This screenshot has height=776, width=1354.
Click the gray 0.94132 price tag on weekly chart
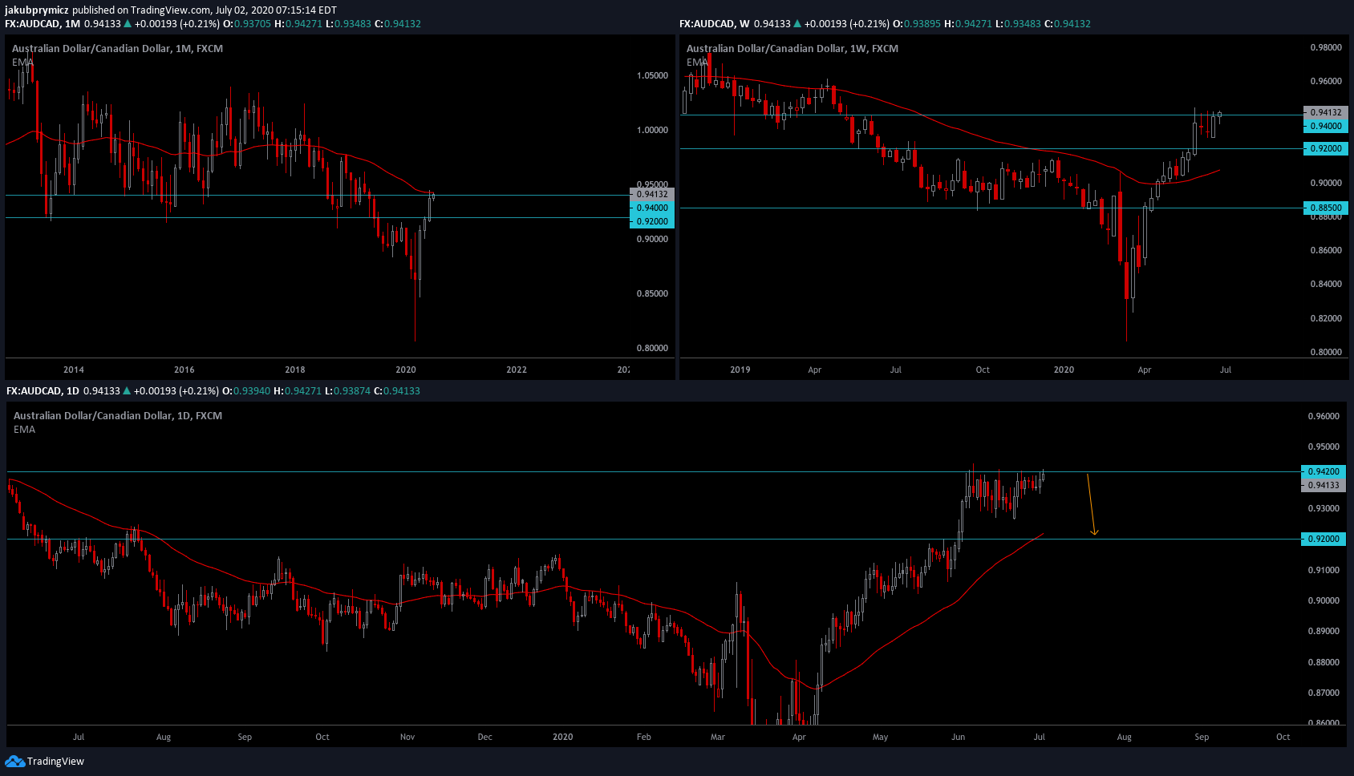pos(1326,112)
